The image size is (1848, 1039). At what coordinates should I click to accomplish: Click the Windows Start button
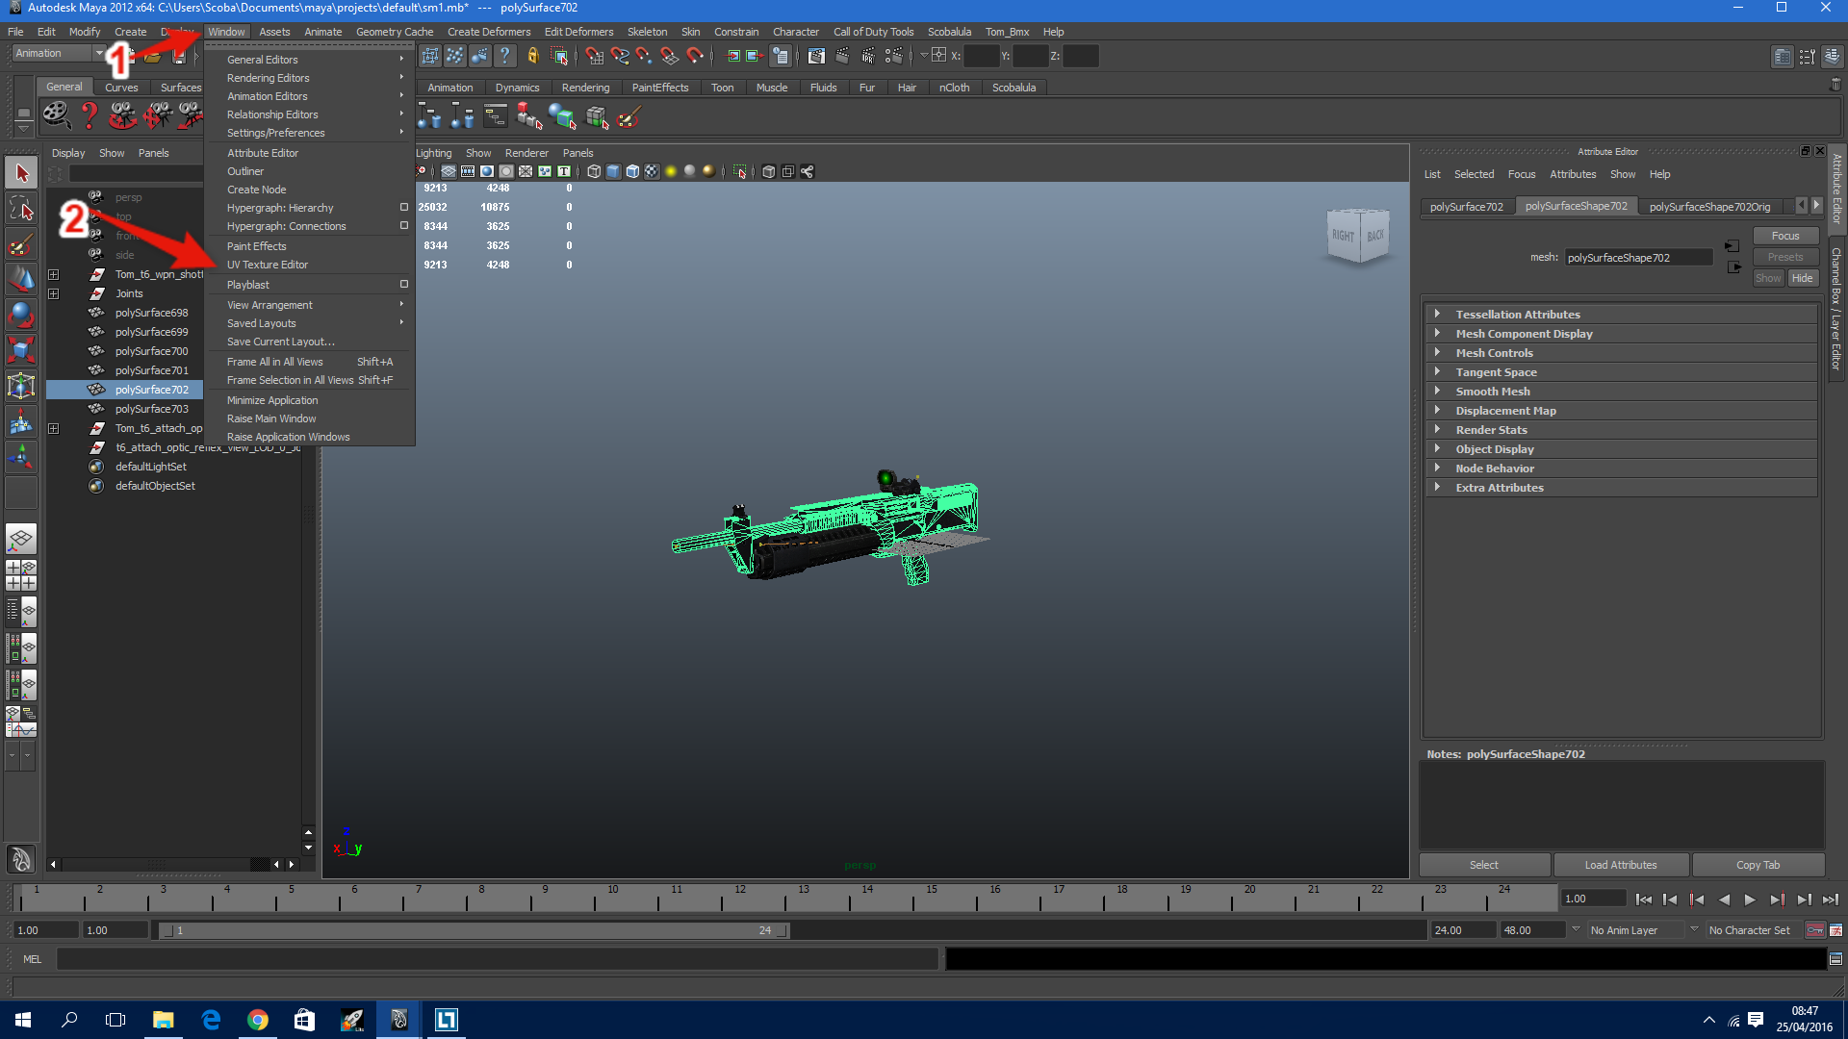click(x=23, y=1020)
